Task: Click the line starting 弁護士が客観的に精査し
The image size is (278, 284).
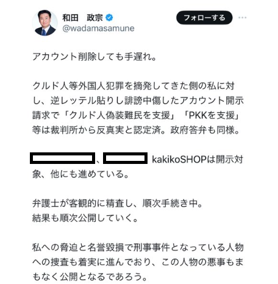Action: (x=118, y=204)
